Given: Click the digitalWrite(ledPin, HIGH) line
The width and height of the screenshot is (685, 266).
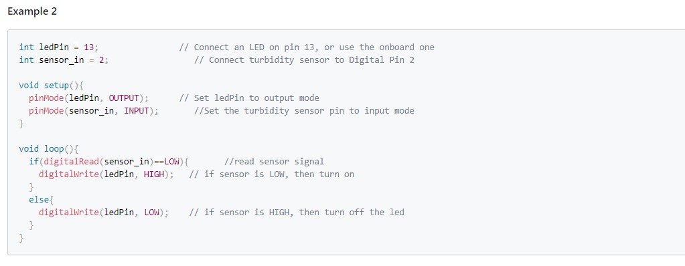Looking at the screenshot, I should [106, 174].
